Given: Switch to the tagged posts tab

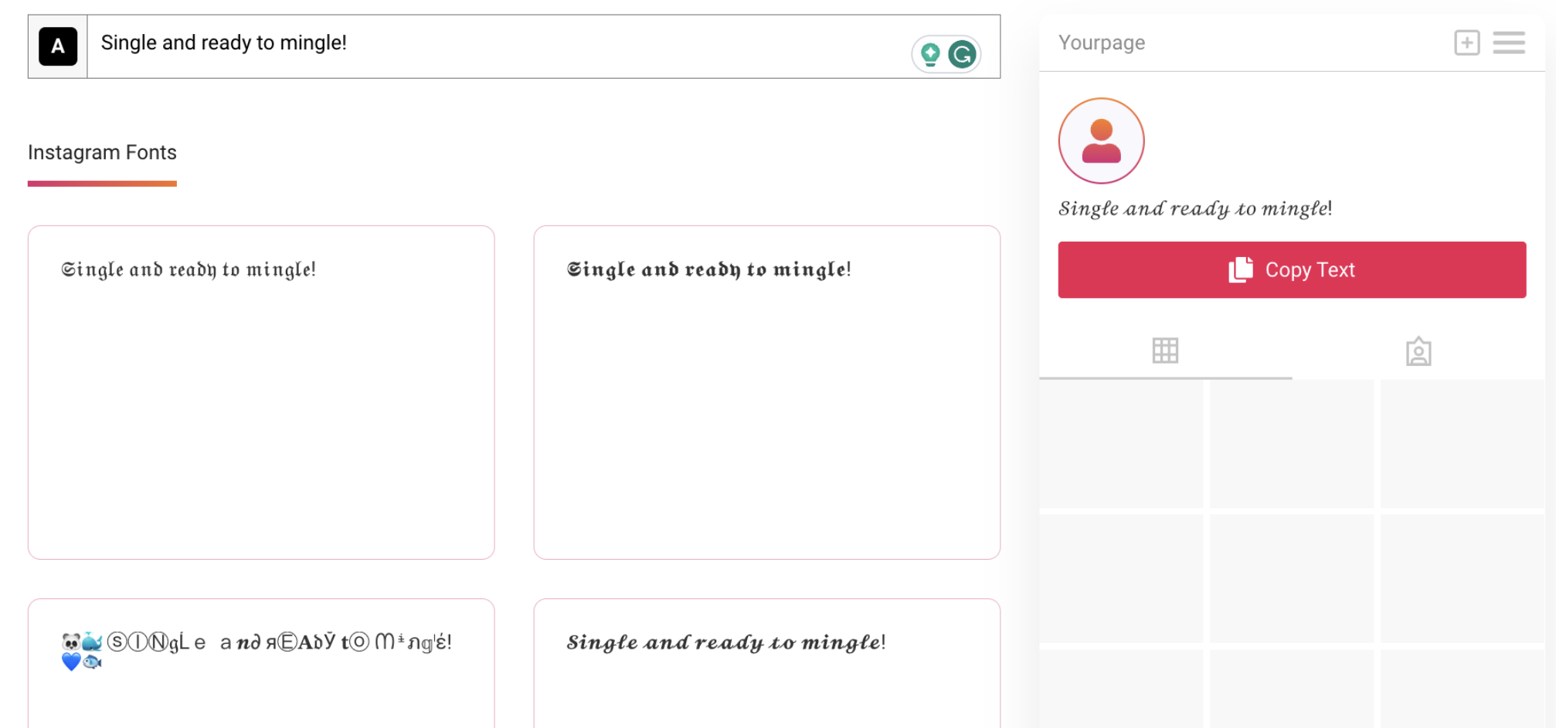Looking at the screenshot, I should click(1418, 350).
